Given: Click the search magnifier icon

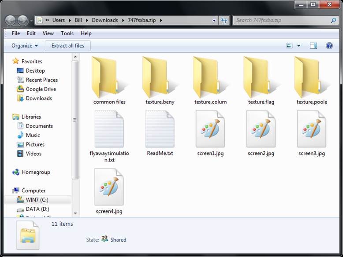Looking at the screenshot, I should 333,20.
